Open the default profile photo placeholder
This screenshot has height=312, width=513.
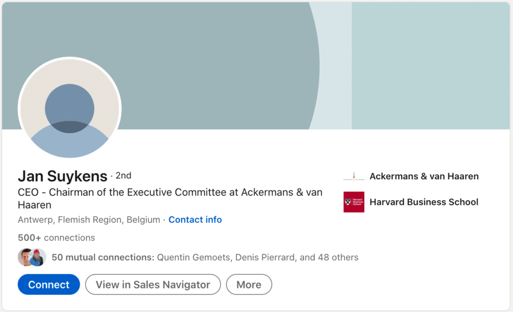(x=70, y=109)
